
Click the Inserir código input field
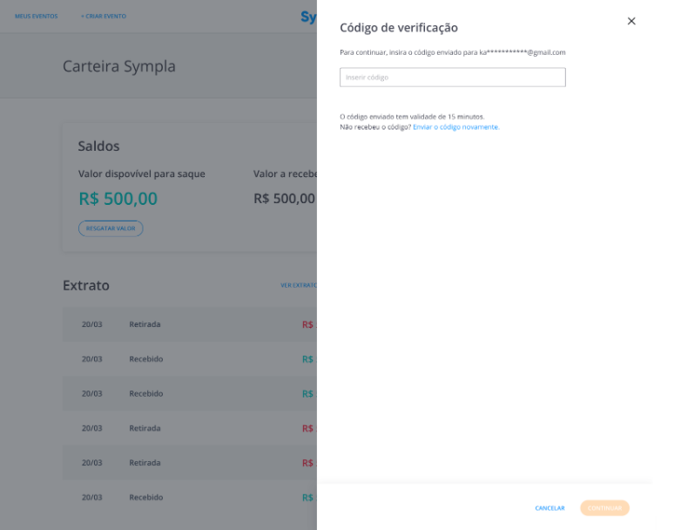click(x=453, y=78)
